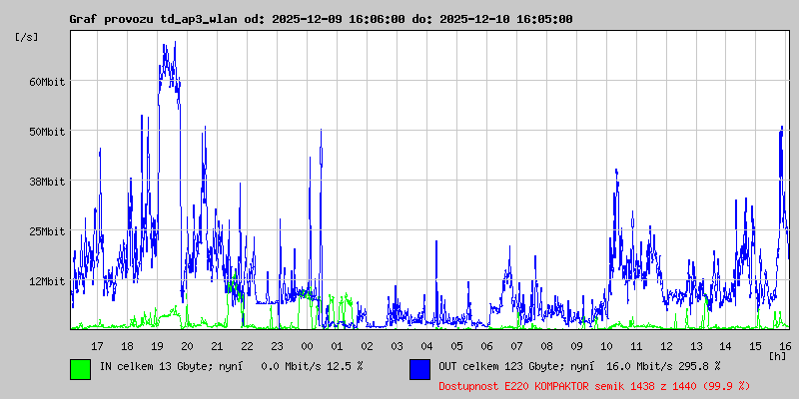Click the '38Mbit' y-axis label
Screen dimensions: 799x399
[47, 182]
